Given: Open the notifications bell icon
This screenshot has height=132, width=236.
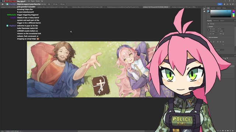Looking at the screenshot, I should pyautogui.click(x=225, y=4).
